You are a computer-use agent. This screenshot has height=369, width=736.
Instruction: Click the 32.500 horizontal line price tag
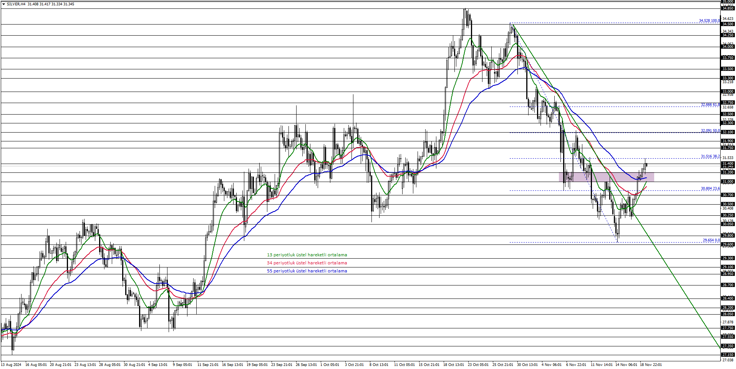[x=728, y=114]
